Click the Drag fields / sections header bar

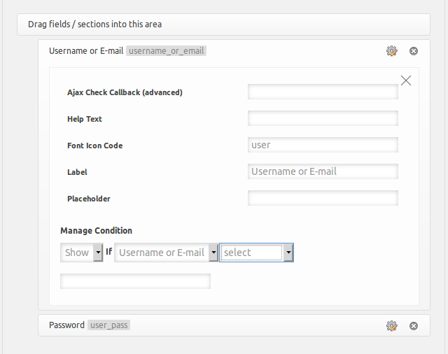(x=224, y=24)
